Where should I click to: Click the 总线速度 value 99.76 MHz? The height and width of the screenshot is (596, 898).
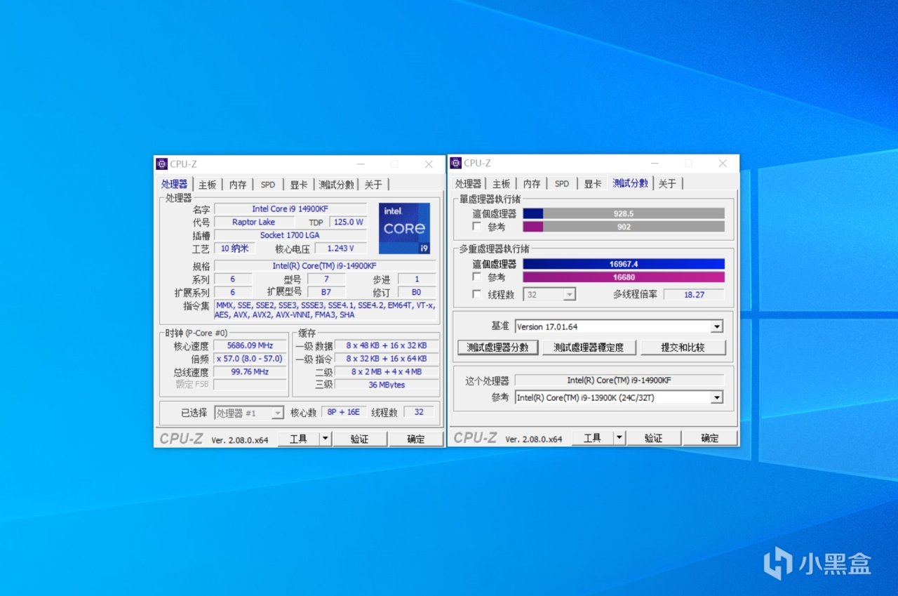(250, 372)
